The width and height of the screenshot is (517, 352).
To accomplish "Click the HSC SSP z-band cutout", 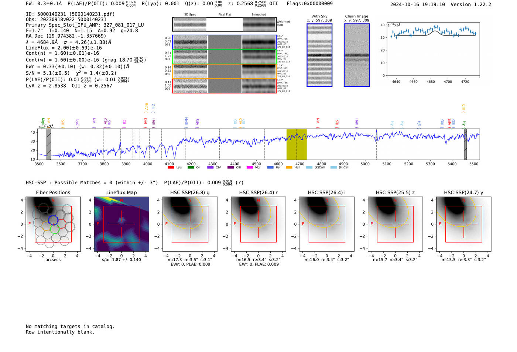I will [x=395, y=224].
